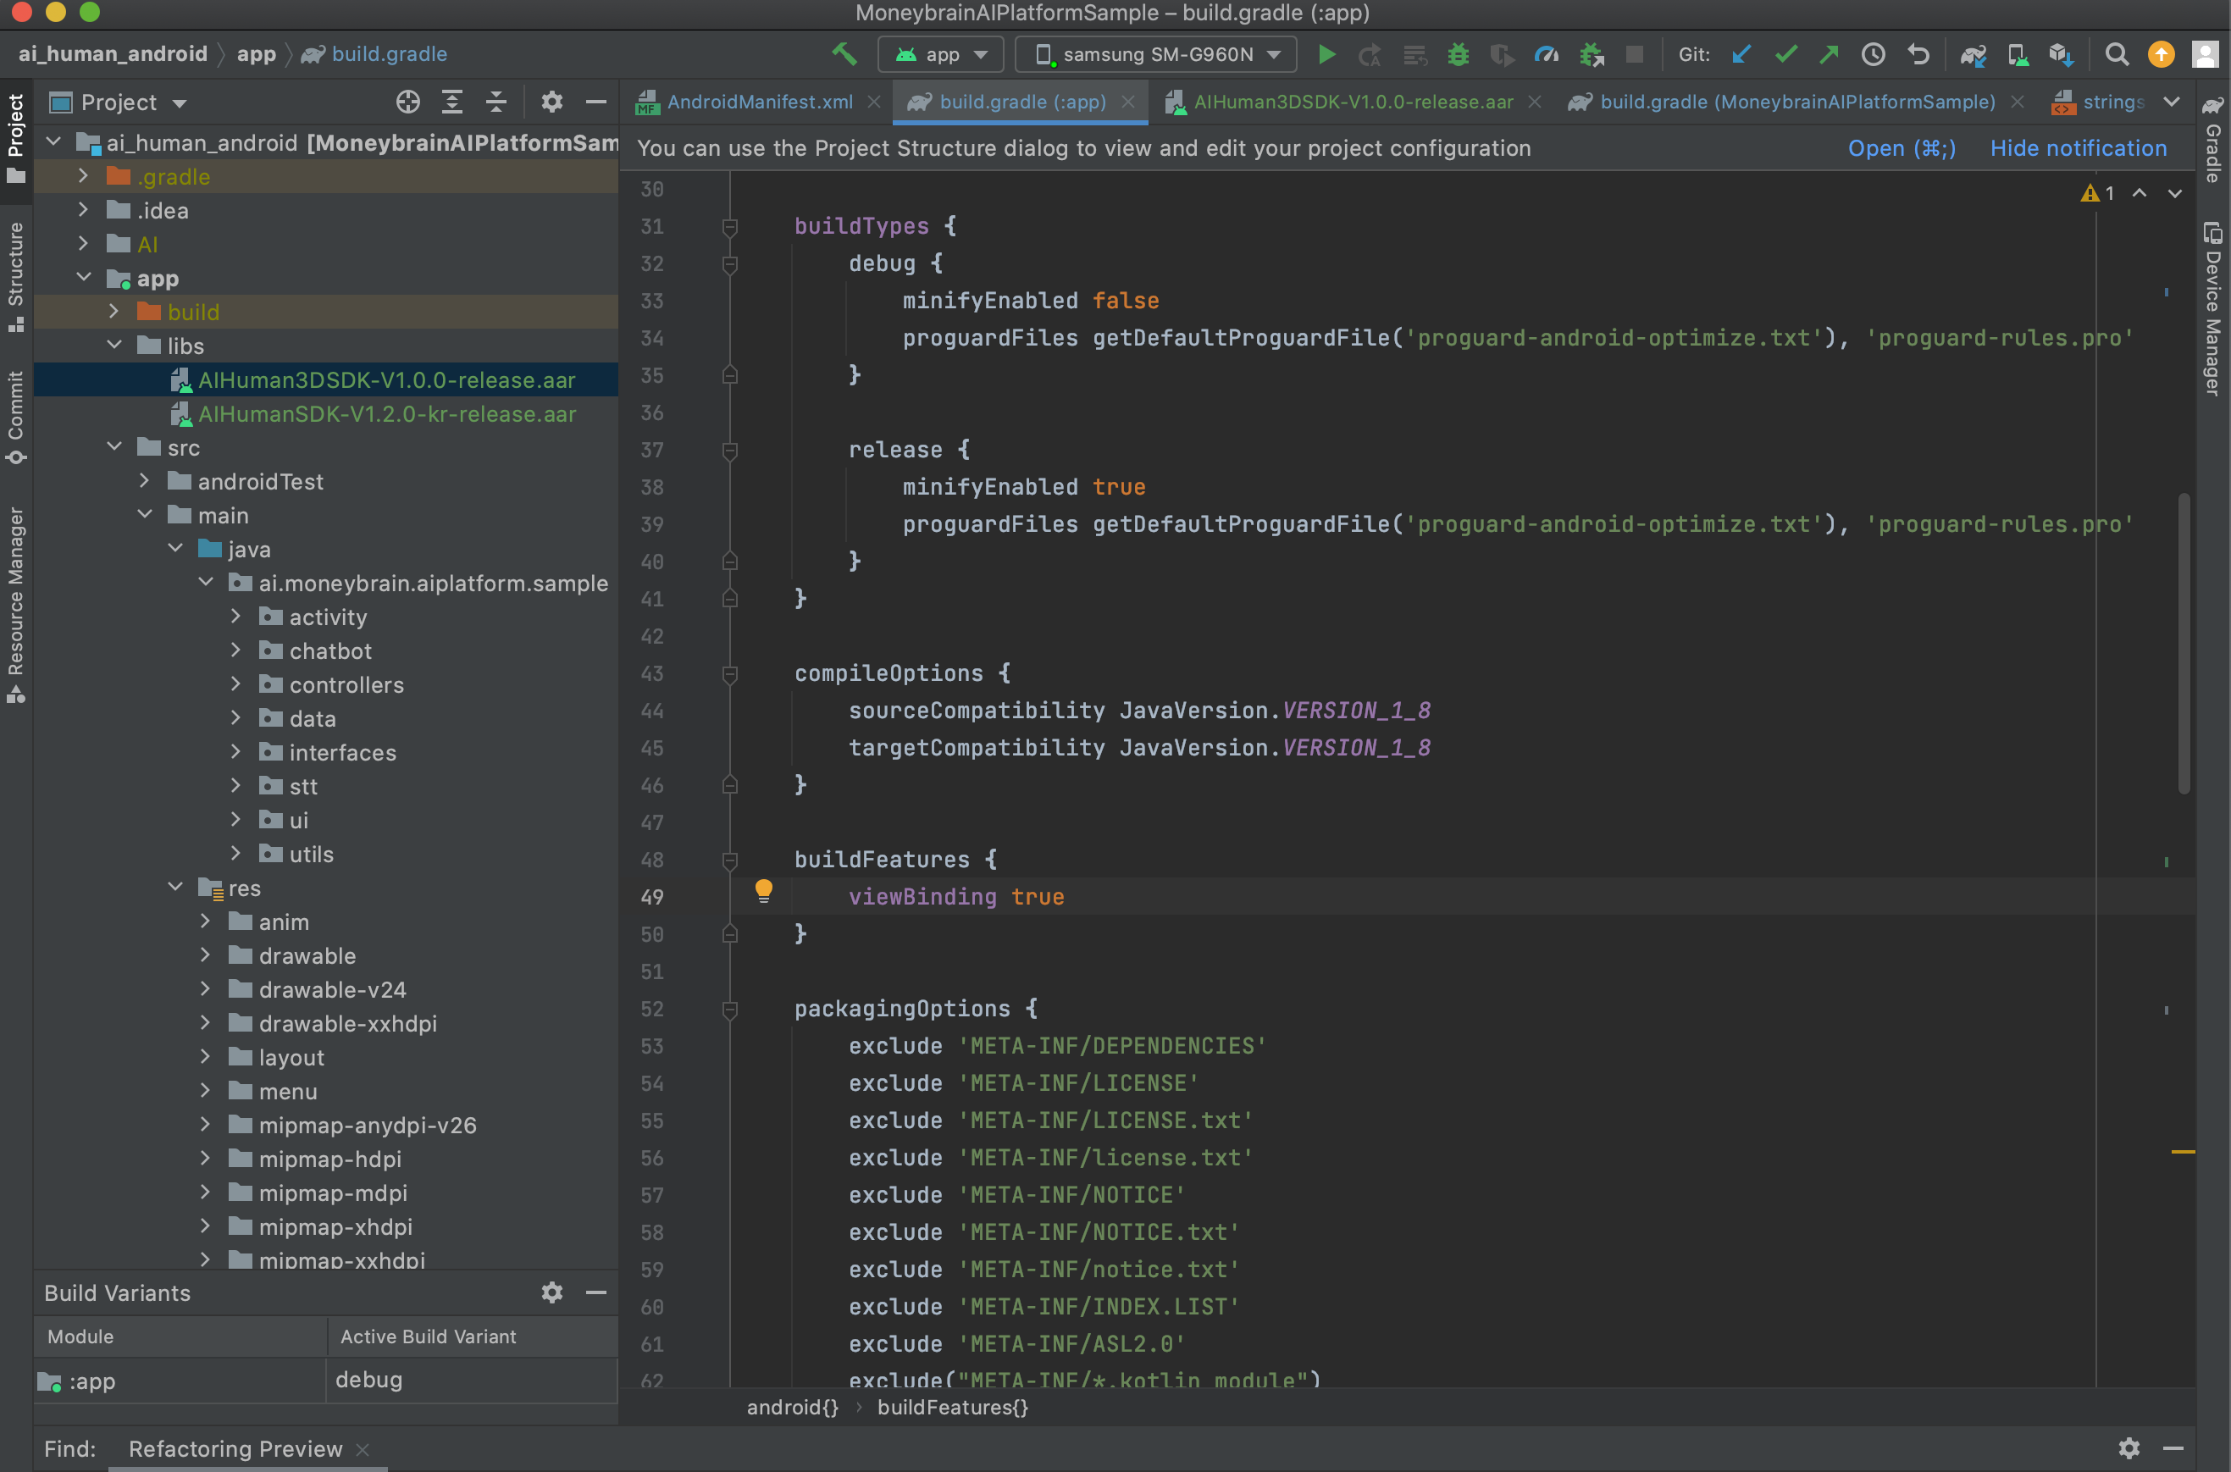This screenshot has width=2231, height=1472.
Task: Open Project panel settings gear
Action: 552,102
